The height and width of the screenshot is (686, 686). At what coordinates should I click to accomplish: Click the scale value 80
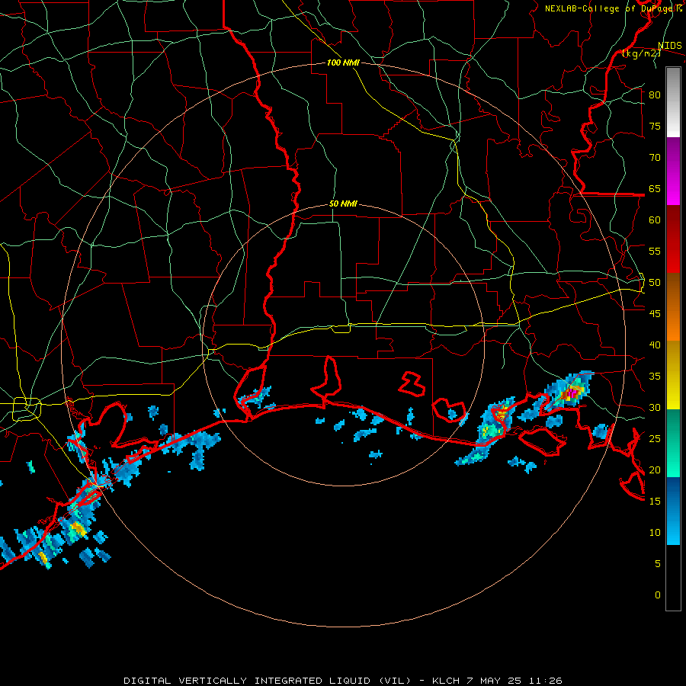pyautogui.click(x=655, y=95)
